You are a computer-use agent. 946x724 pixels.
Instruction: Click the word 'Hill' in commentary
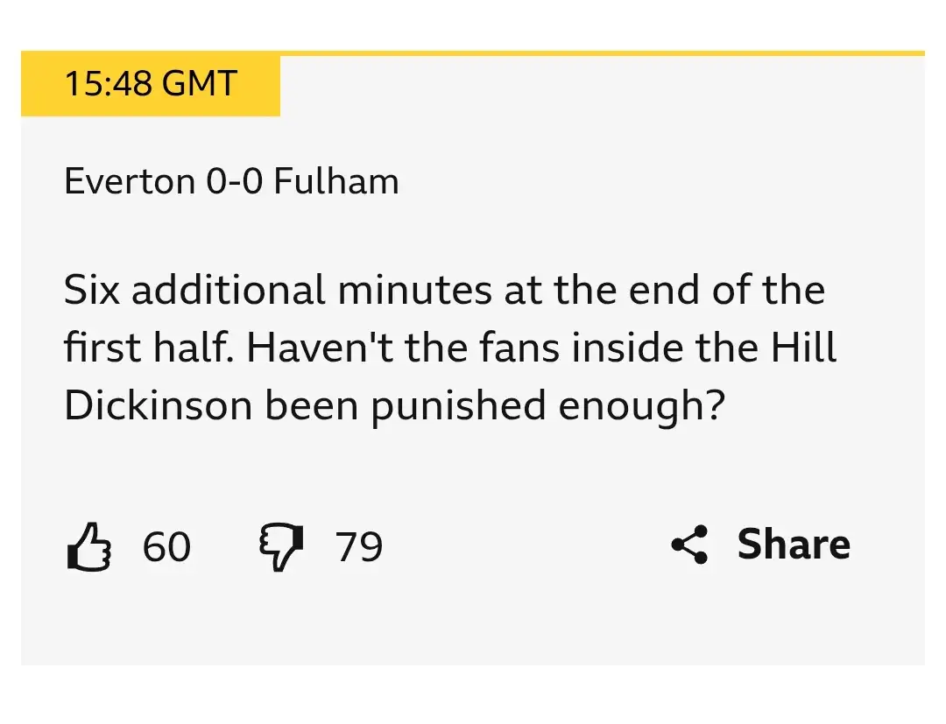803,348
